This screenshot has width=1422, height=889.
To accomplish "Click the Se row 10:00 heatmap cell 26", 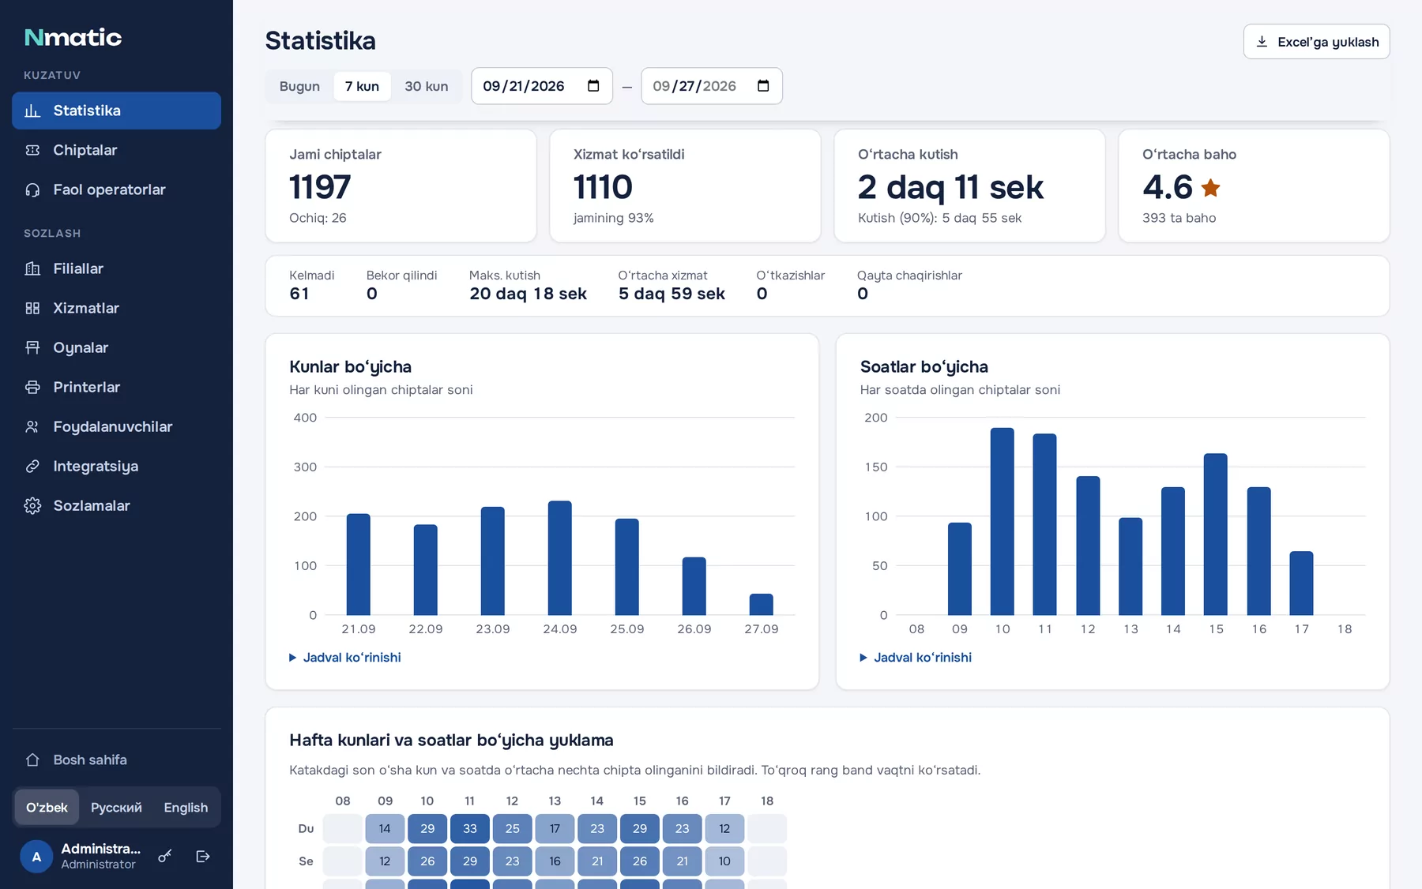I will 427,861.
